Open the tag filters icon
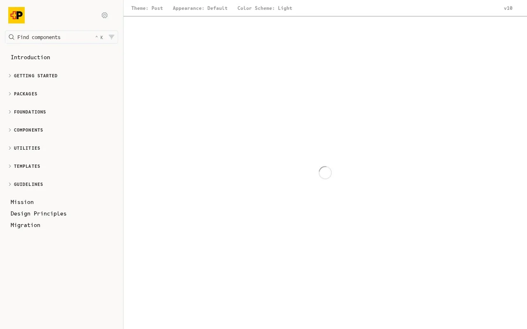The image size is (527, 329). point(112,37)
